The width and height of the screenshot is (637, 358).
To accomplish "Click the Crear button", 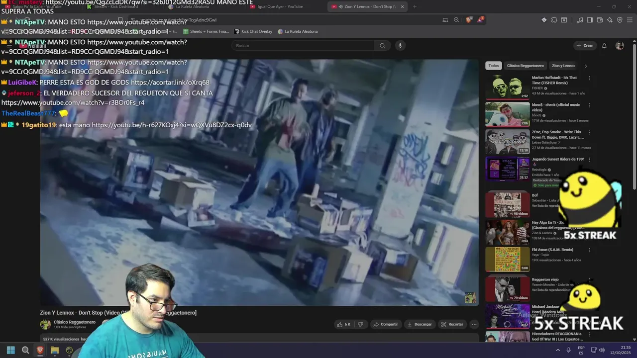I will pos(585,45).
